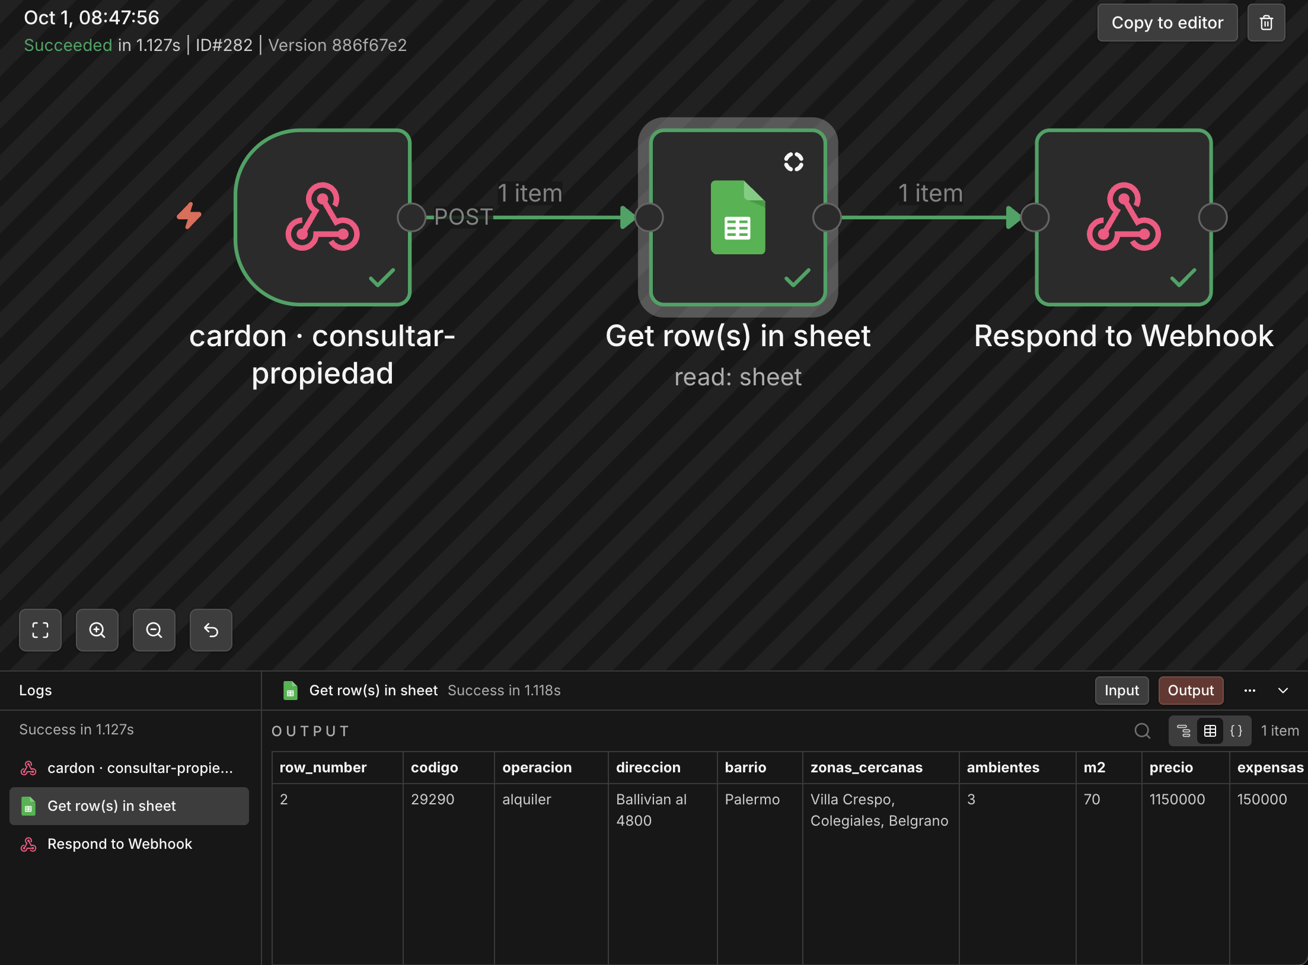This screenshot has width=1308, height=965.
Task: Click the cell value 29290
Action: point(433,800)
